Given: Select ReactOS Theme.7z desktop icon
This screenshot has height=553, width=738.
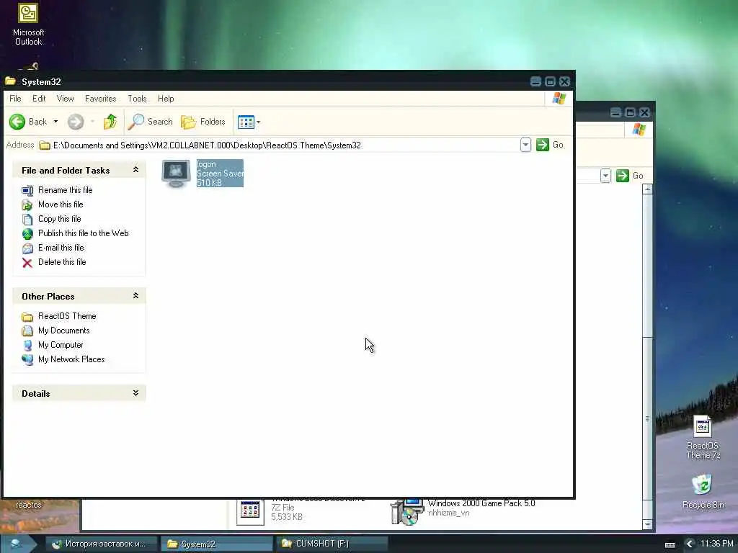Looking at the screenshot, I should pos(703,437).
